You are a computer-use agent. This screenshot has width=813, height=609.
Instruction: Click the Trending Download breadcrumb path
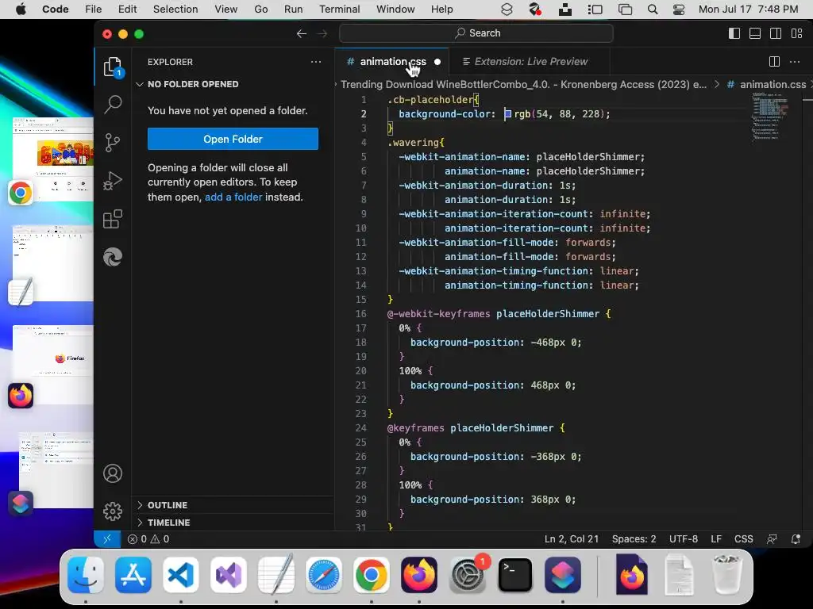point(523,84)
